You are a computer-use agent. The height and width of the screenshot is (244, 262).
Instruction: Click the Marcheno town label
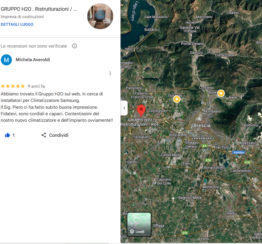point(204,17)
